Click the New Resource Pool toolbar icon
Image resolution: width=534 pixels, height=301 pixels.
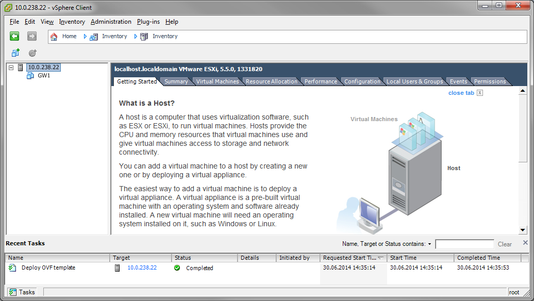[32, 53]
